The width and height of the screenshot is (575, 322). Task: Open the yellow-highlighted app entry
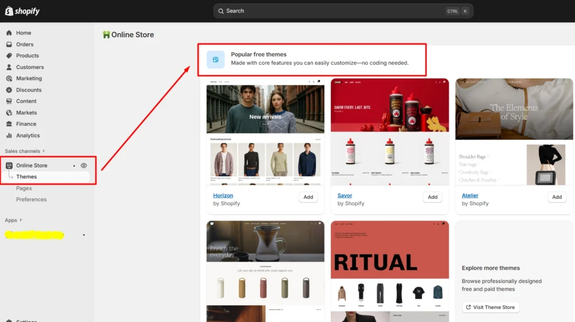(34, 234)
